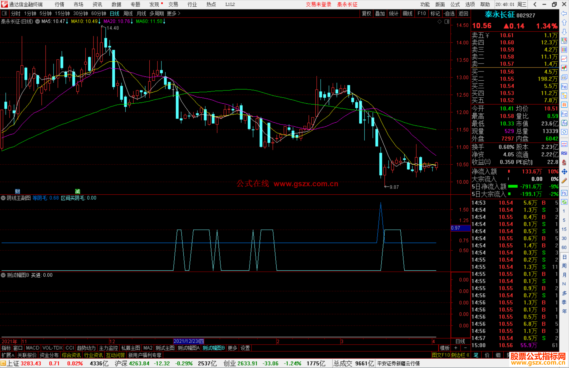Viewport: 569px width, 368px height.
Task: Open the 功能 menu
Action: click(425, 4)
